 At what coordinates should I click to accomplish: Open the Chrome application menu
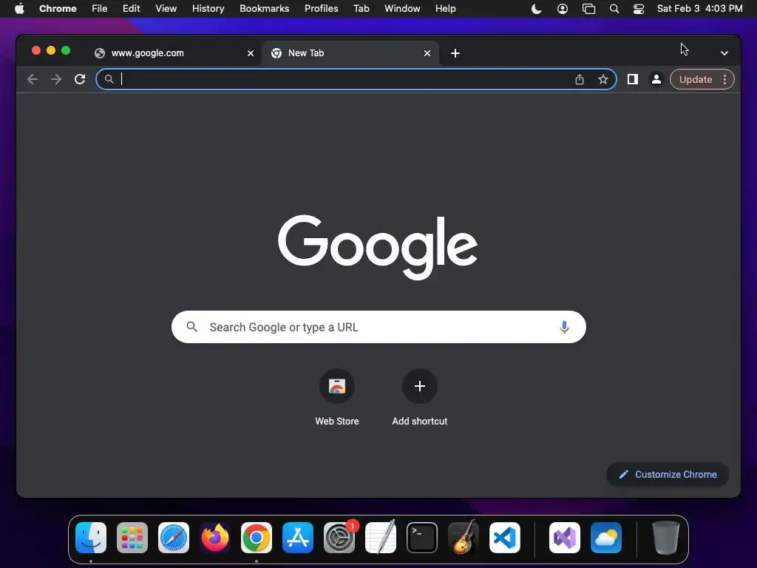point(58,9)
